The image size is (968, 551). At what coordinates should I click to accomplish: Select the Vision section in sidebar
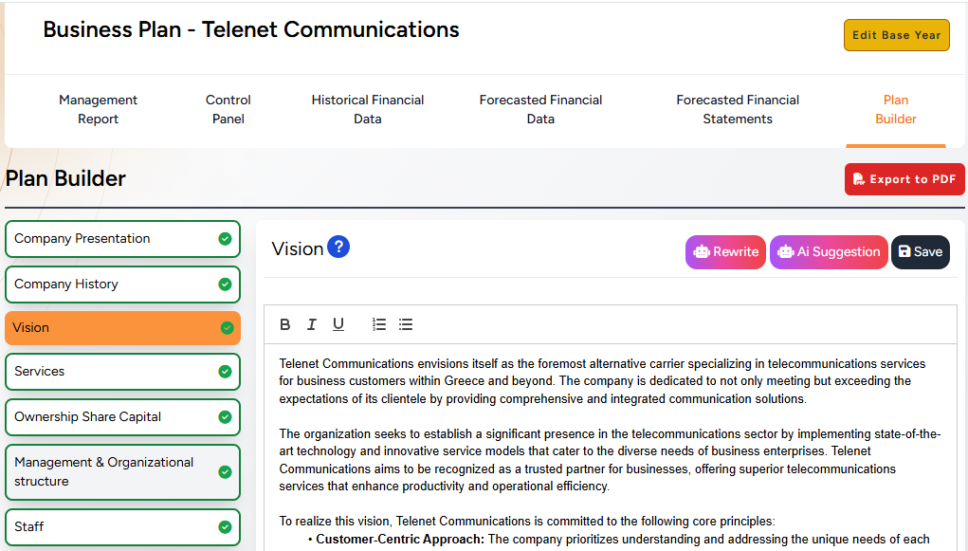click(122, 328)
